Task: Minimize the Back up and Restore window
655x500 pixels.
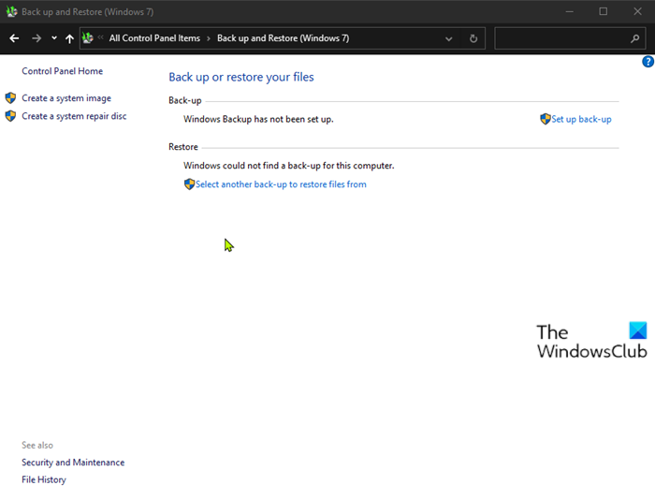Action: point(569,12)
